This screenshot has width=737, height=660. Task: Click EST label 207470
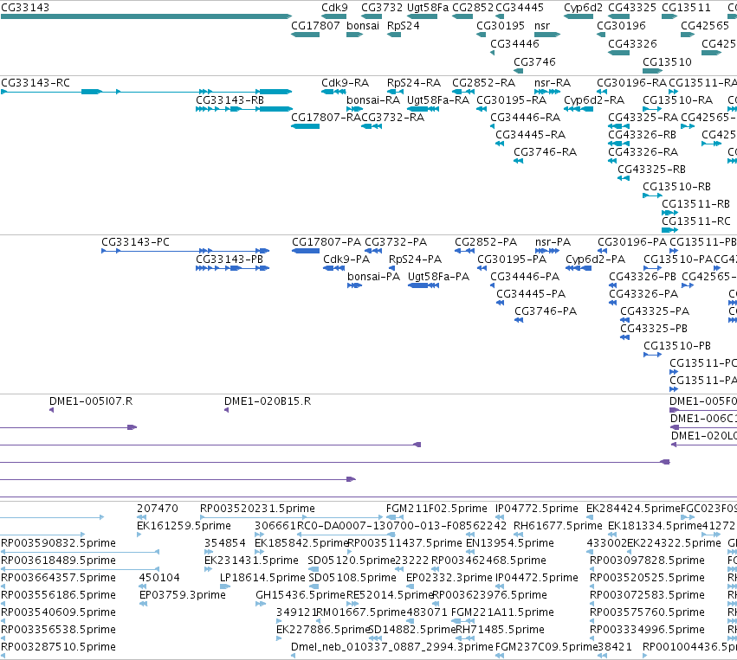158,509
